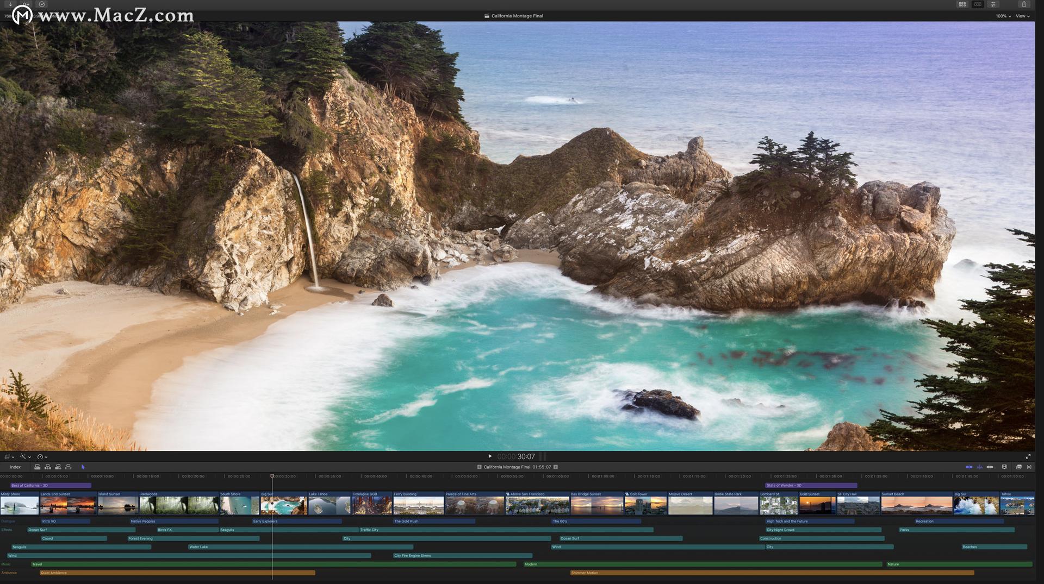The image size is (1044, 584).
Task: Select the Misty Shore clip
Action: click(19, 503)
